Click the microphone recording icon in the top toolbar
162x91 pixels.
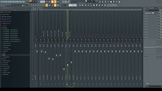point(105,2)
